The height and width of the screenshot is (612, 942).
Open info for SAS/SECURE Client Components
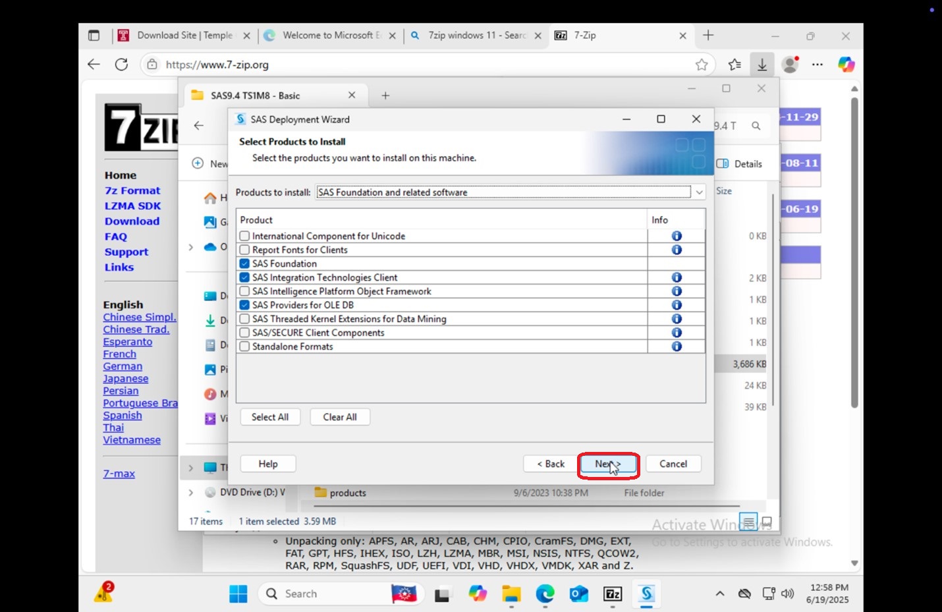point(677,333)
